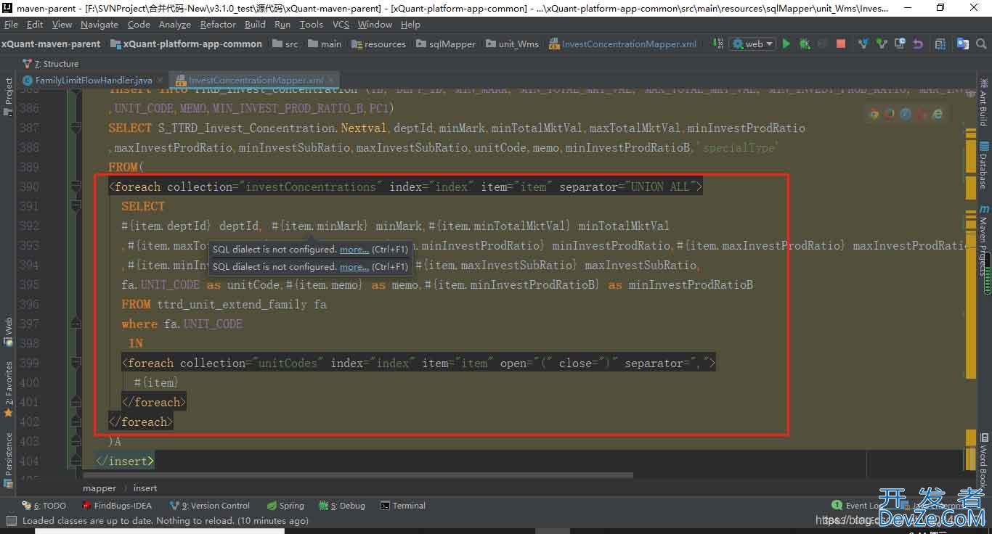Toggle tool window quick-access icon in status bar
Screen dimensions: 992x534
(x=10, y=520)
